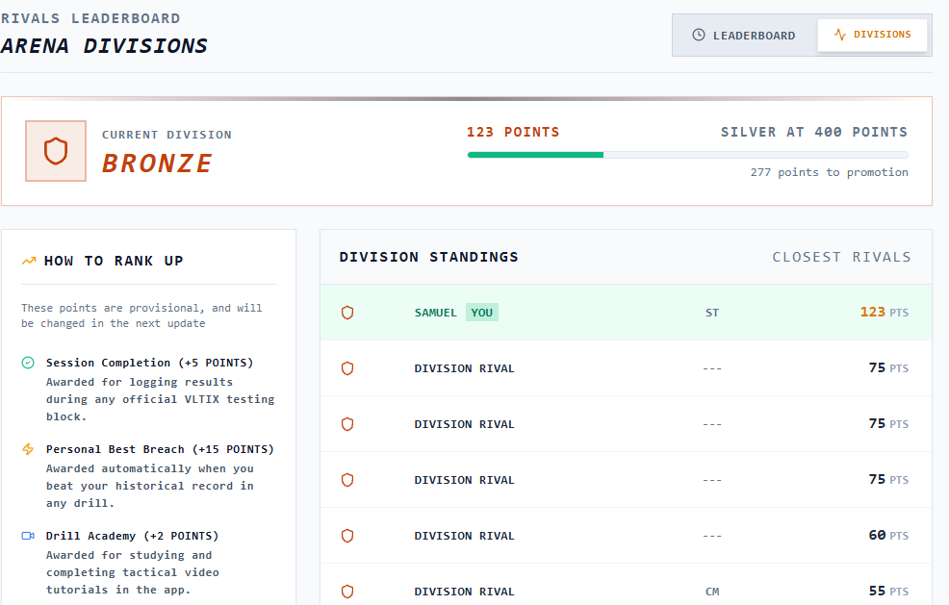Screen dimensions: 949x605
Task: Click the checkmark icon for Session Completion
Action: click(28, 363)
